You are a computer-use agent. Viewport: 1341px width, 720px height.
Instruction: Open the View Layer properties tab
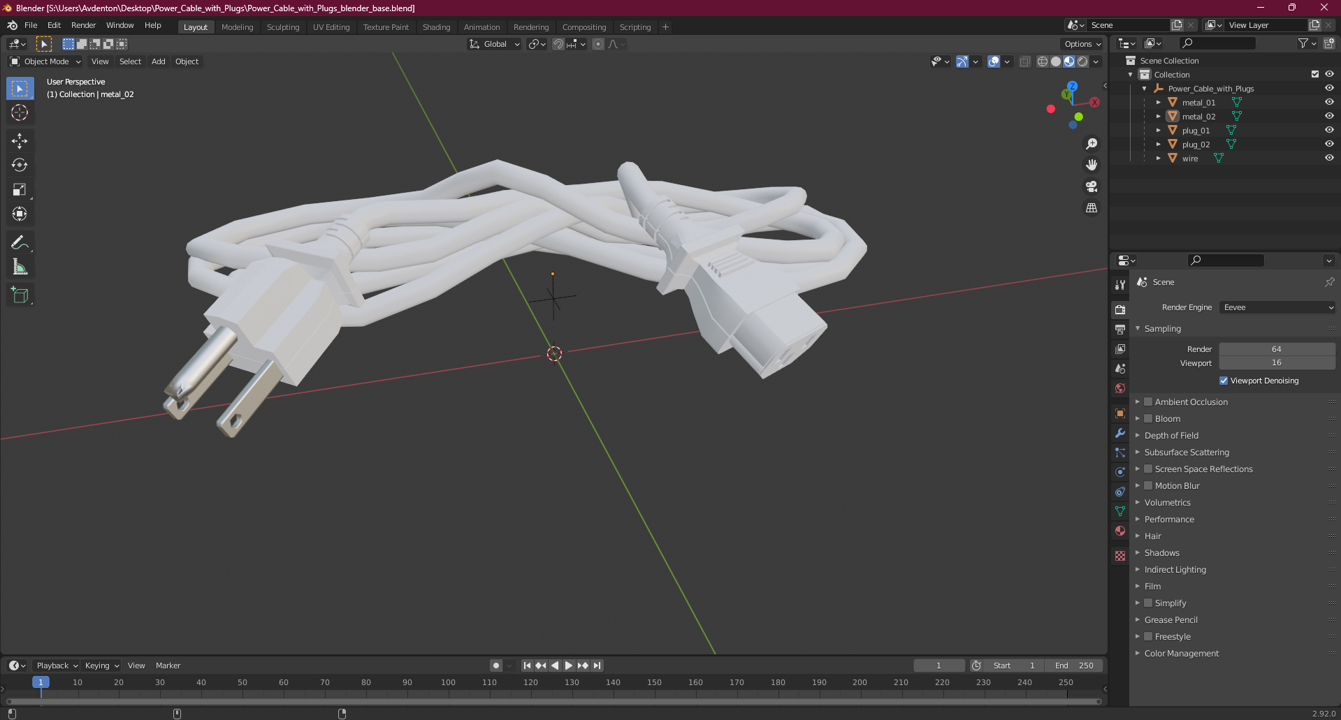[1120, 348]
